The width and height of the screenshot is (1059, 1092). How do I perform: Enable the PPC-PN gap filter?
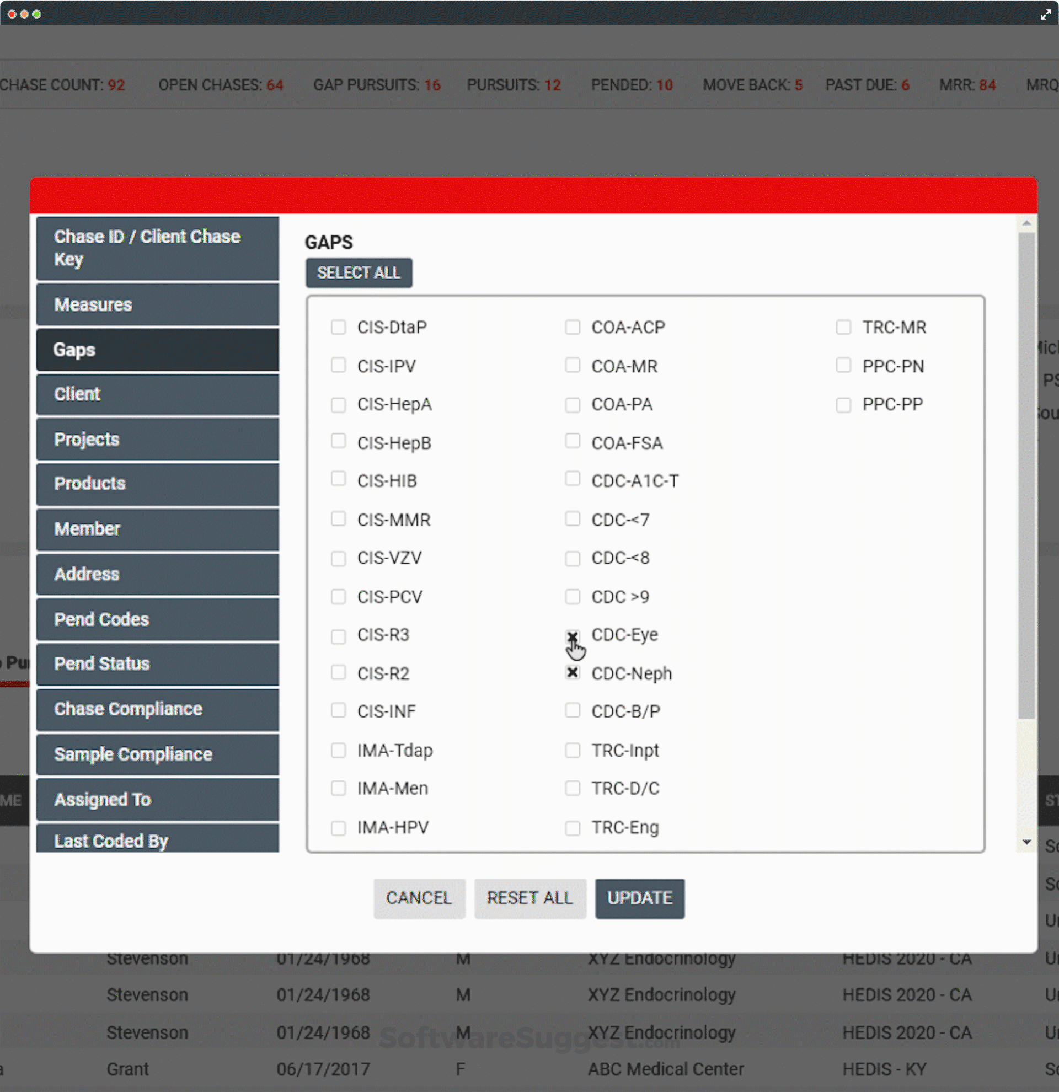pyautogui.click(x=843, y=366)
